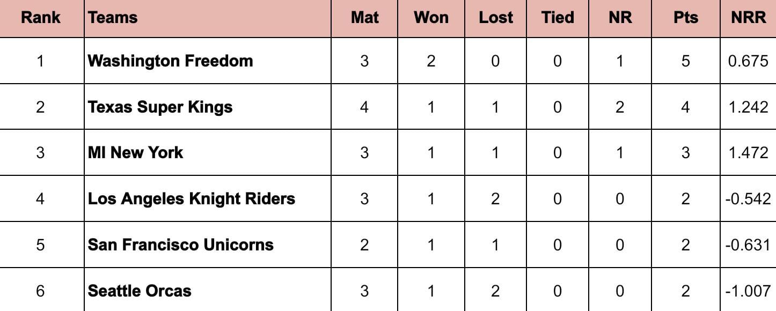Click the MI New York team name
This screenshot has height=311, width=776.
(x=135, y=153)
